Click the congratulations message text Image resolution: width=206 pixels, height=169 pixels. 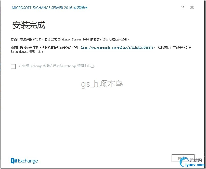70,39
